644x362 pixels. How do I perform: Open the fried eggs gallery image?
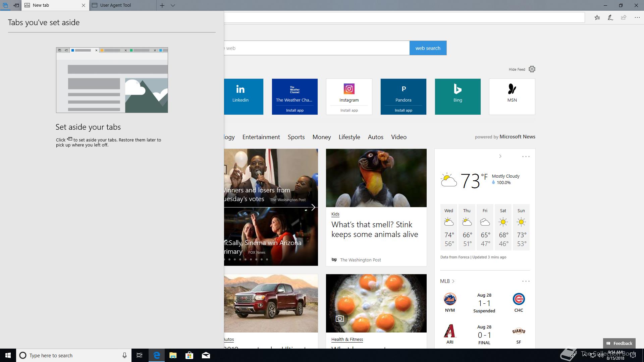click(x=376, y=303)
